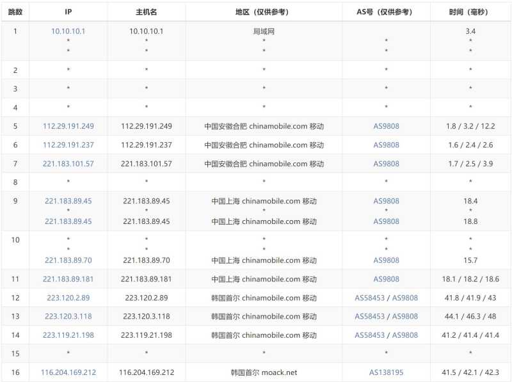Screen dimensions: 512x382
Task: Click the 时间（毫秒） column header
Action: pos(470,12)
